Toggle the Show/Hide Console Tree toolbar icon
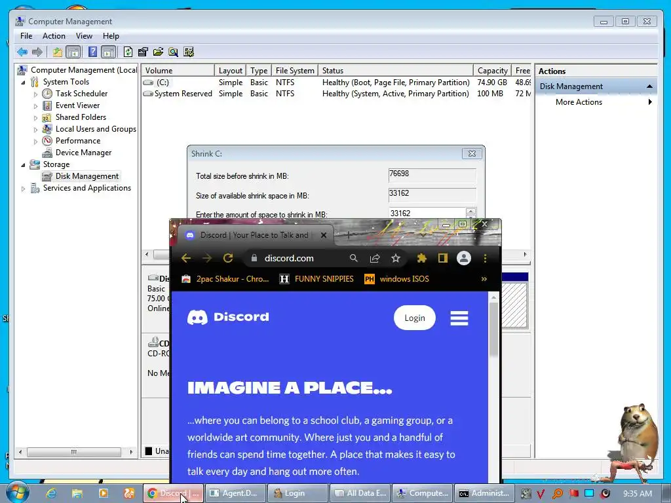Viewport: 671px width, 503px height. [x=73, y=52]
